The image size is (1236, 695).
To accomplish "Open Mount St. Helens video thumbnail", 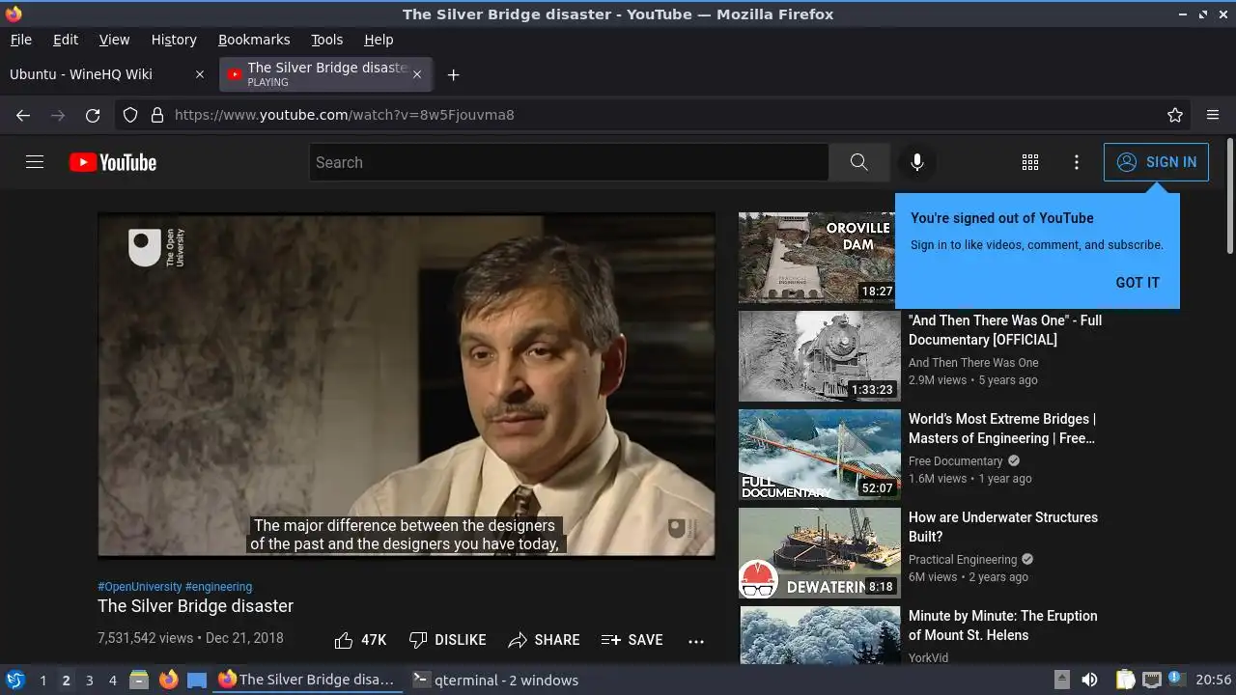I will 819,635.
